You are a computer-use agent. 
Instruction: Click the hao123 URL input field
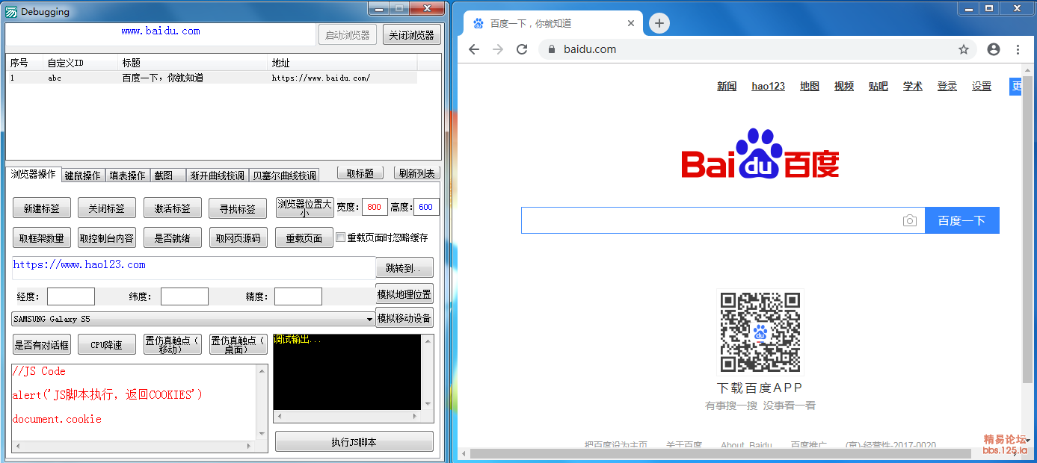194,268
